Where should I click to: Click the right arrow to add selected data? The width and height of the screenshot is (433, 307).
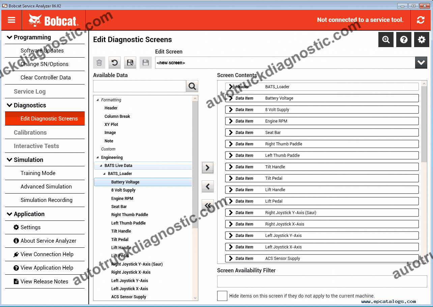point(207,168)
